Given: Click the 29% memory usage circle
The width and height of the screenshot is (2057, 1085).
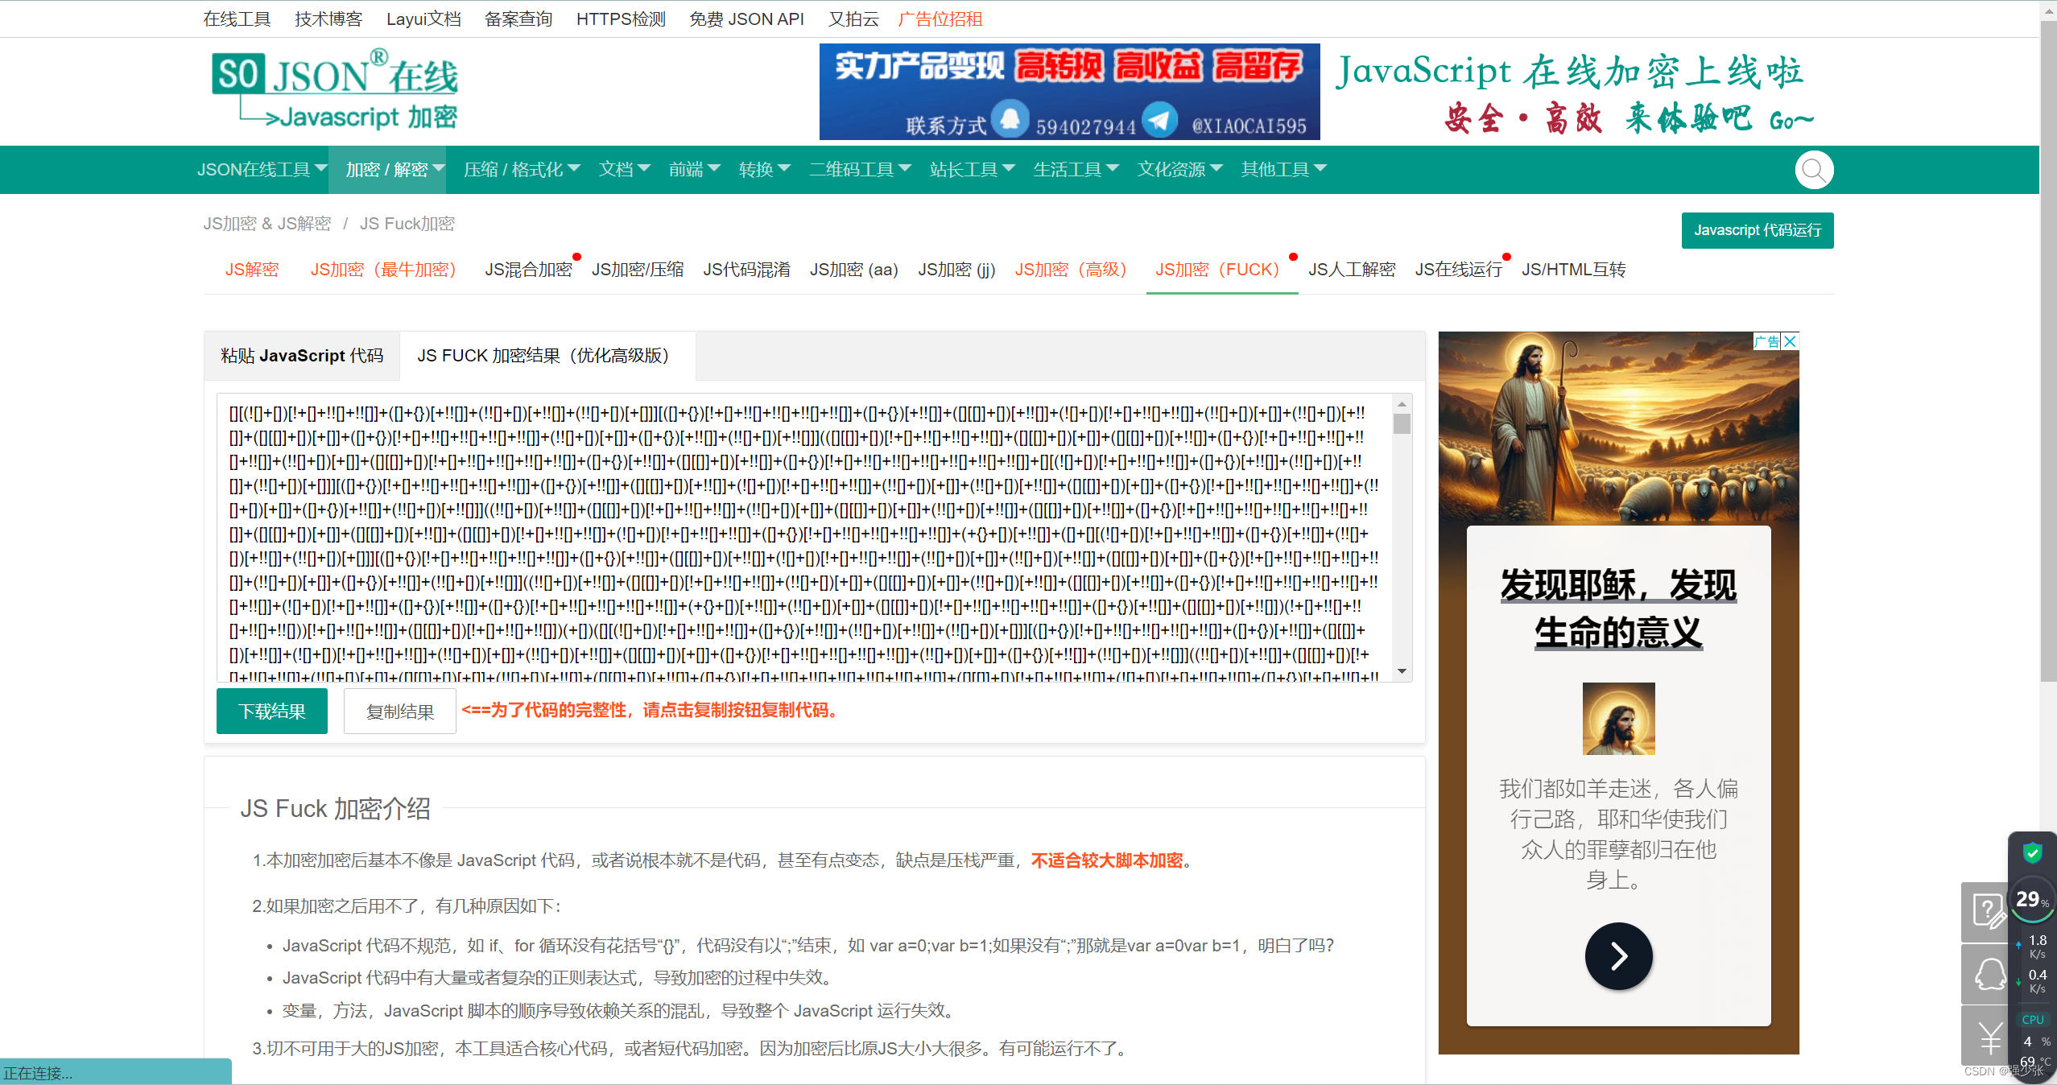Looking at the screenshot, I should pyautogui.click(x=2031, y=899).
